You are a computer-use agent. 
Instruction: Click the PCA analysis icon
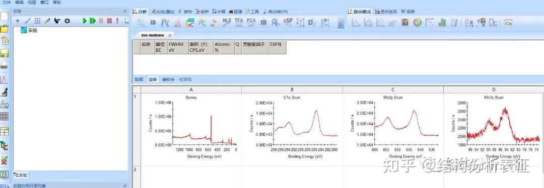251,23
